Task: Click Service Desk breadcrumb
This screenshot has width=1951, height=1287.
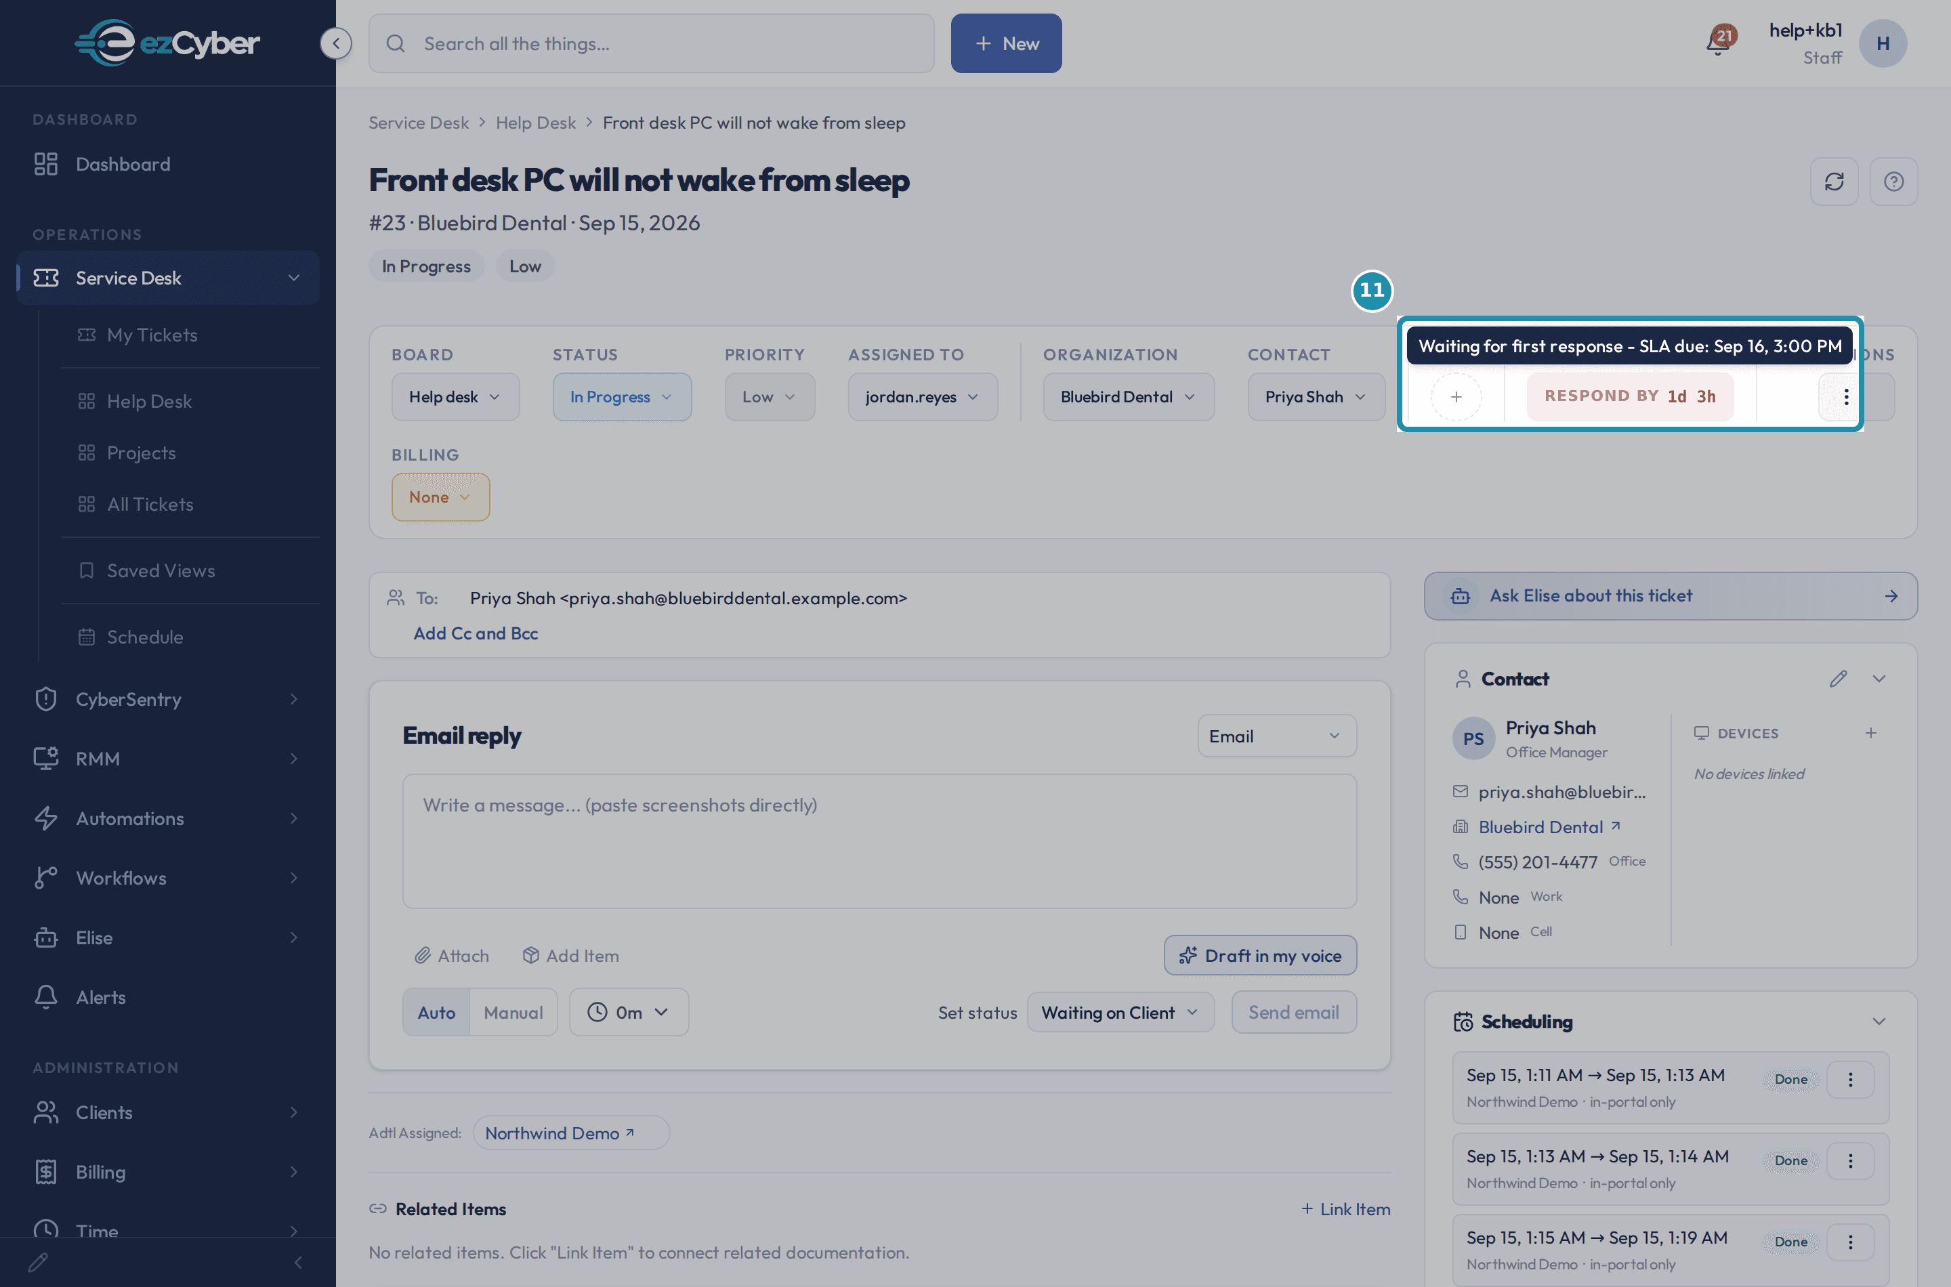Action: point(418,123)
